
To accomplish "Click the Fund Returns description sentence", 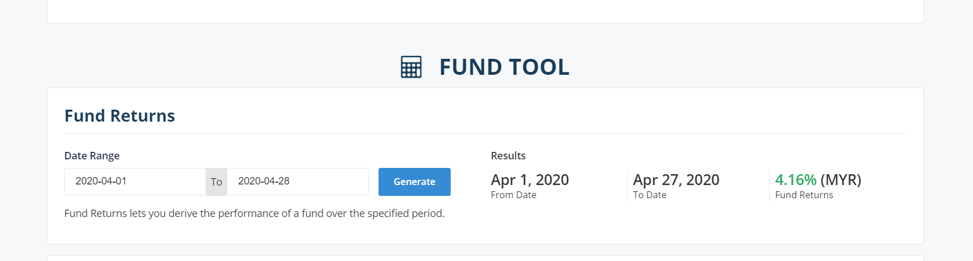I will point(254,213).
